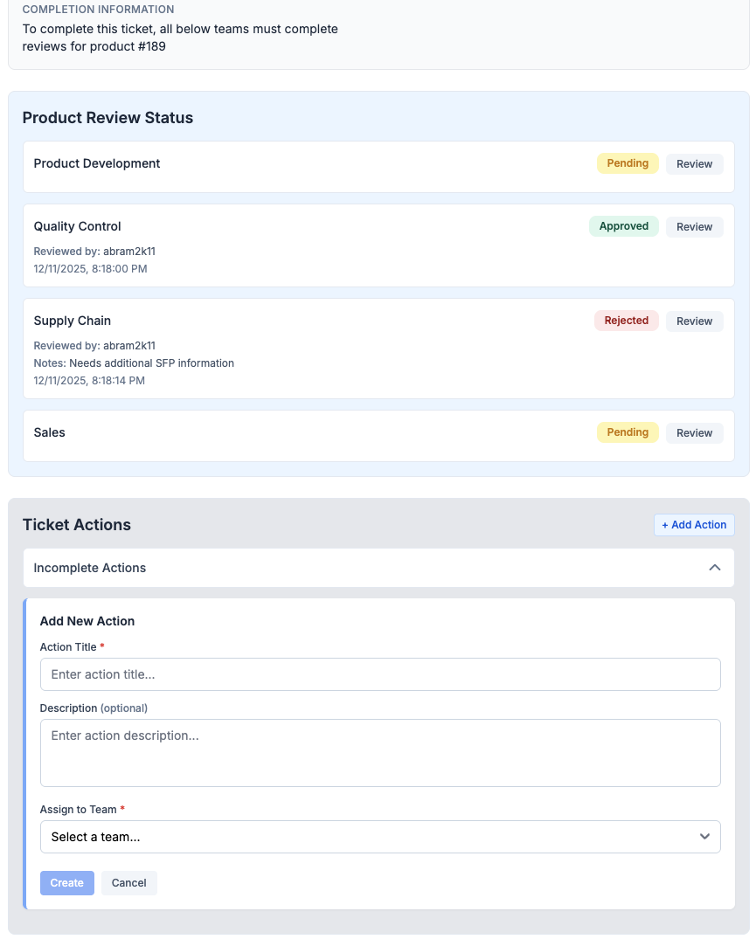Click the action description text area
Image resolution: width=756 pixels, height=946 pixels.
pyautogui.click(x=380, y=752)
